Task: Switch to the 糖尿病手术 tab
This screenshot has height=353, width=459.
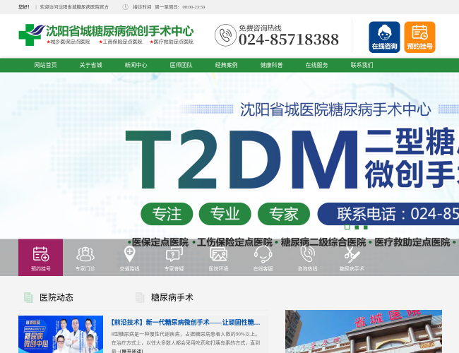Action: click(172, 297)
